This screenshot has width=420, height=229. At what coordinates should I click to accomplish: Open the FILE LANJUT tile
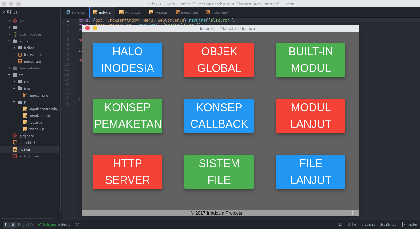coord(311,172)
